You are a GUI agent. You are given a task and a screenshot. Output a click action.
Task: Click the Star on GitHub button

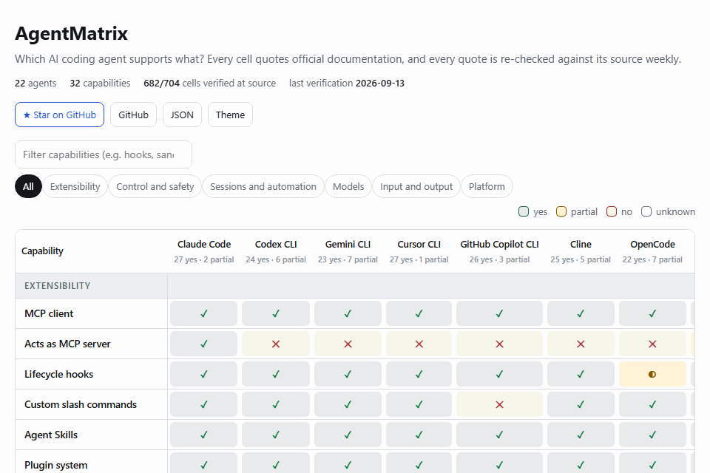(x=59, y=115)
